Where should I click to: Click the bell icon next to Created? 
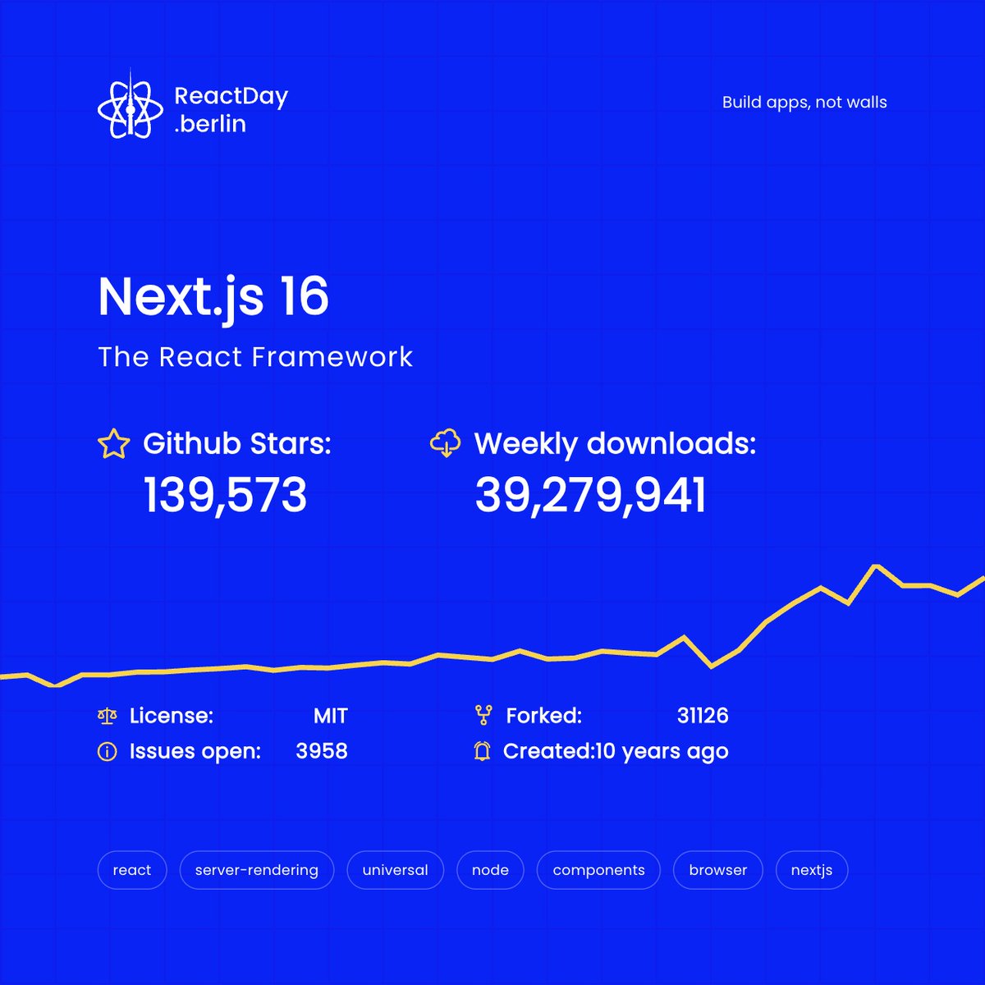tap(483, 750)
